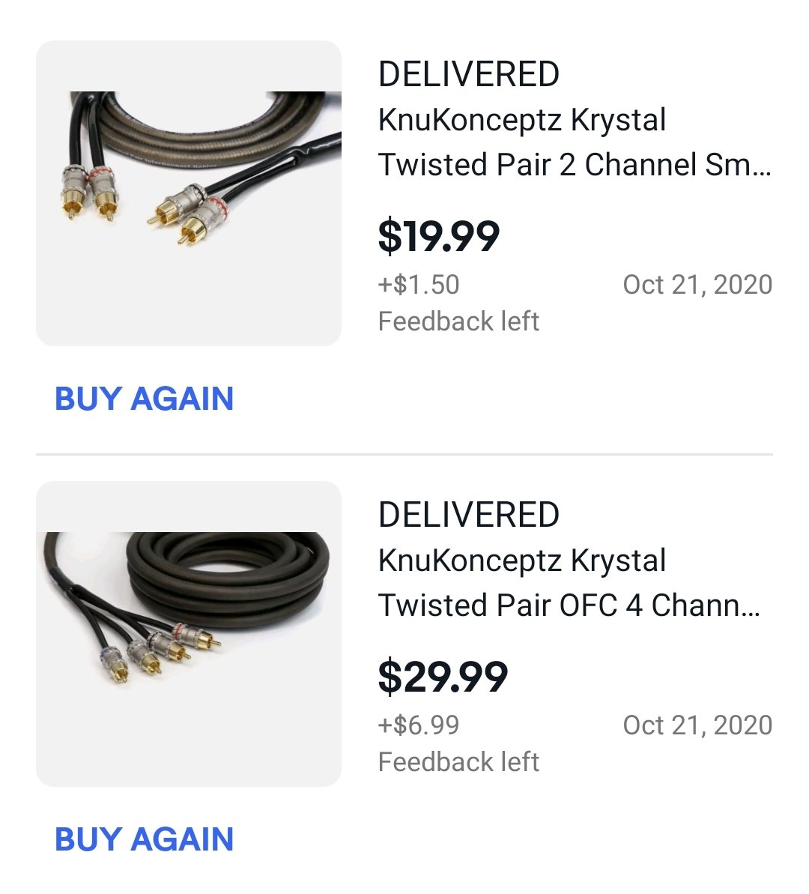The height and width of the screenshot is (894, 809).
Task: Tap Buy Again for the $29.99 item
Action: 145,839
